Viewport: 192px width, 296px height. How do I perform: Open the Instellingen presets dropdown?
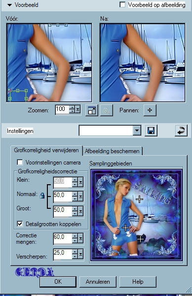coord(137,130)
